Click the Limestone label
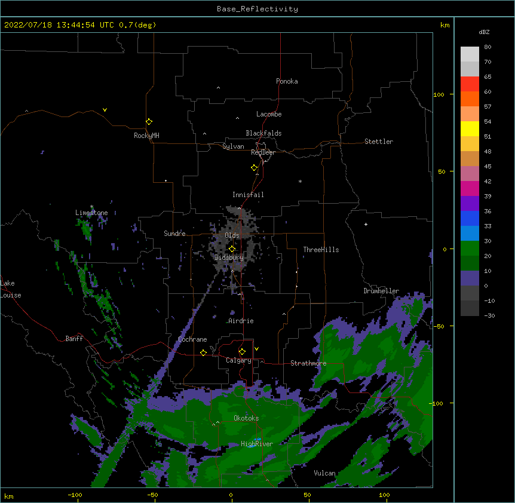 [x=91, y=213]
